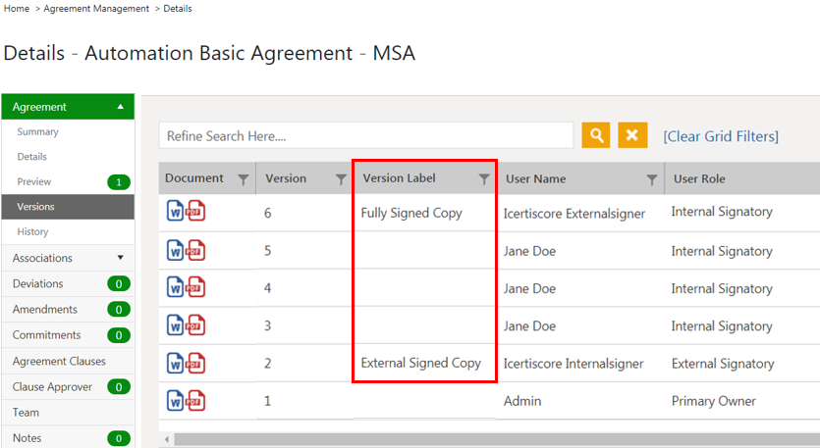Select History in the sidebar
This screenshot has width=820, height=448.
click(32, 232)
